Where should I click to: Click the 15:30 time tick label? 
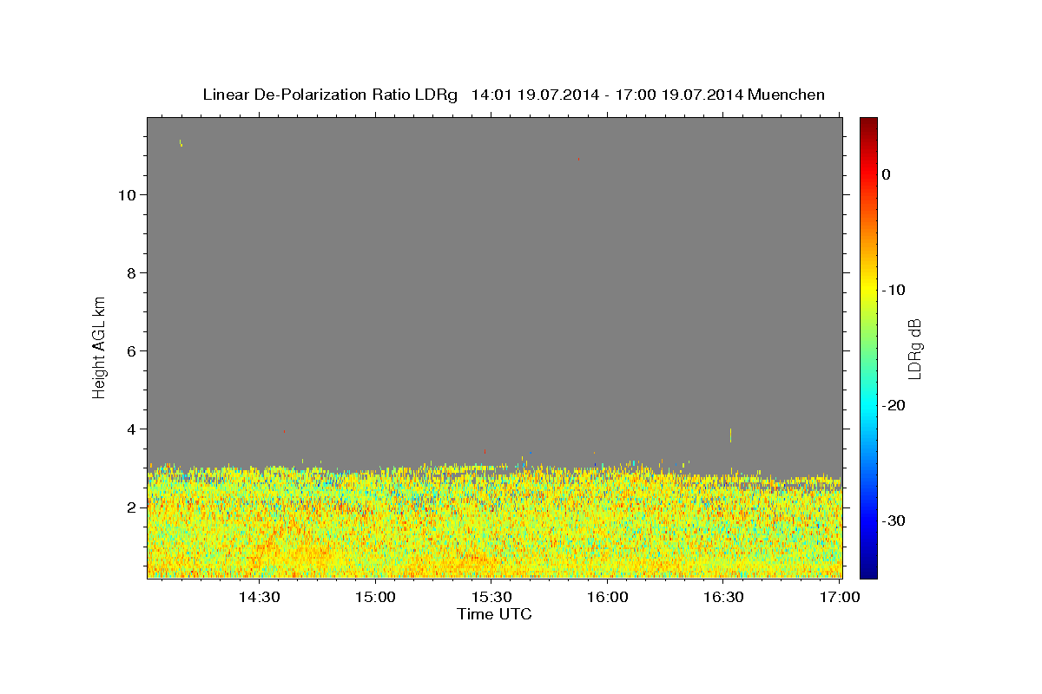(x=491, y=597)
